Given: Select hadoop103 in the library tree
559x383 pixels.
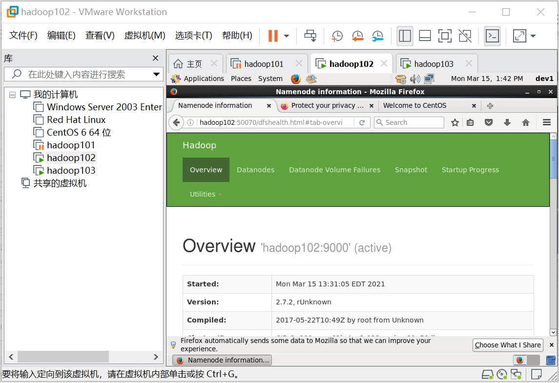Looking at the screenshot, I should pyautogui.click(x=64, y=170).
